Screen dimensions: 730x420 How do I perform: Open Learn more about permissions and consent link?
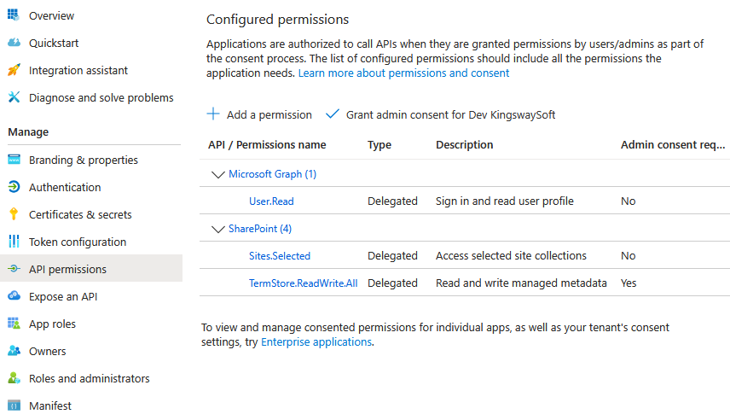click(403, 73)
